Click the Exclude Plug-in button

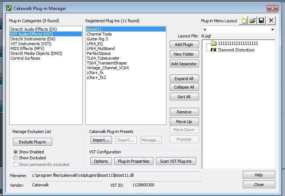click(33, 142)
